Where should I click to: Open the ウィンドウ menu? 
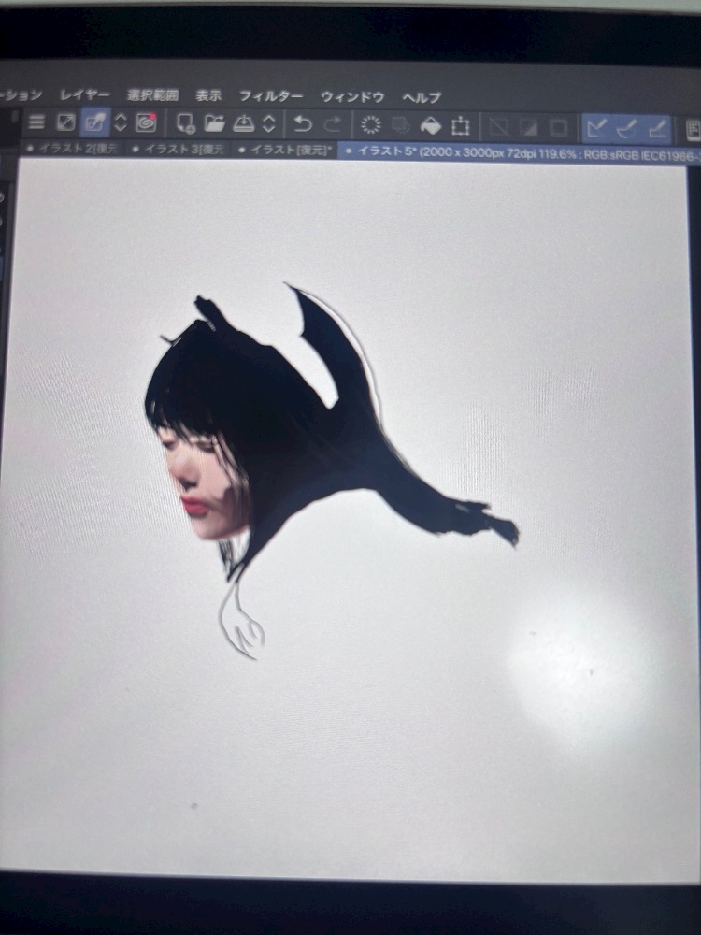coord(352,97)
